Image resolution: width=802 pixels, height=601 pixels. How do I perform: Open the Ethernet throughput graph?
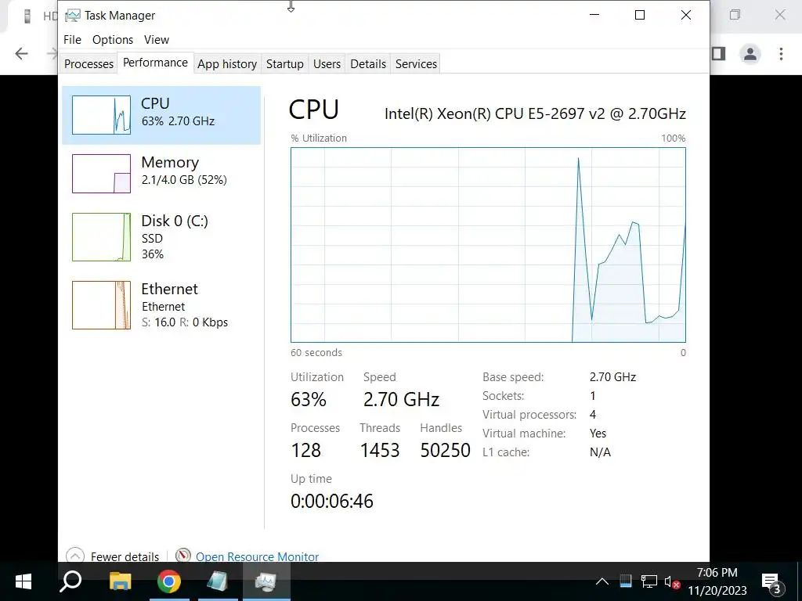coord(101,305)
